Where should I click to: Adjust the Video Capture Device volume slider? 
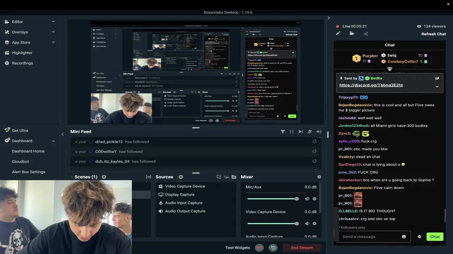273,223
